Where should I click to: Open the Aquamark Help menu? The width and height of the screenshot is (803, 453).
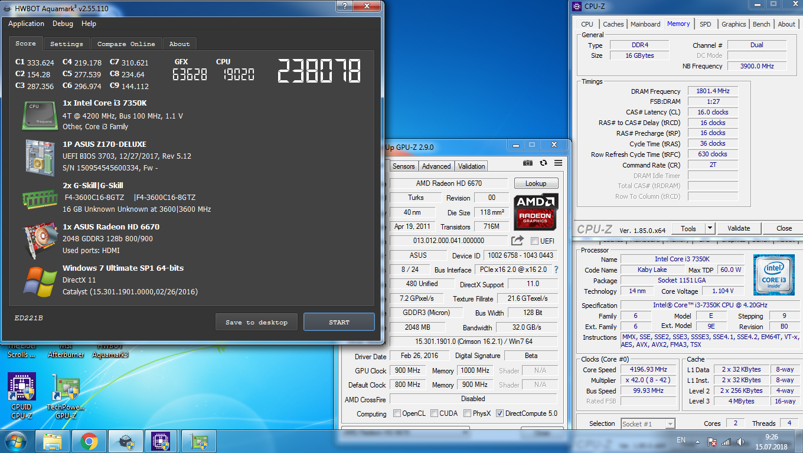point(89,24)
